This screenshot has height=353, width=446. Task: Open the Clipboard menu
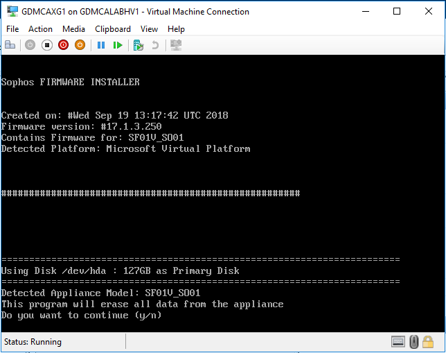tap(113, 29)
